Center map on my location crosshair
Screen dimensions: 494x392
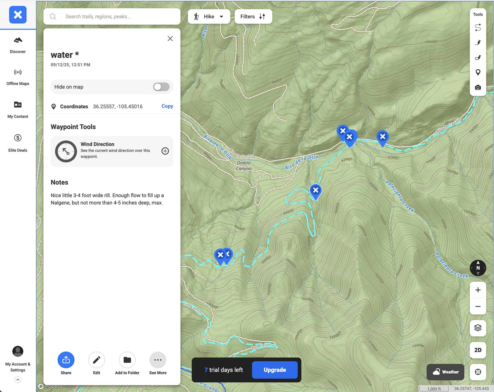click(x=478, y=372)
